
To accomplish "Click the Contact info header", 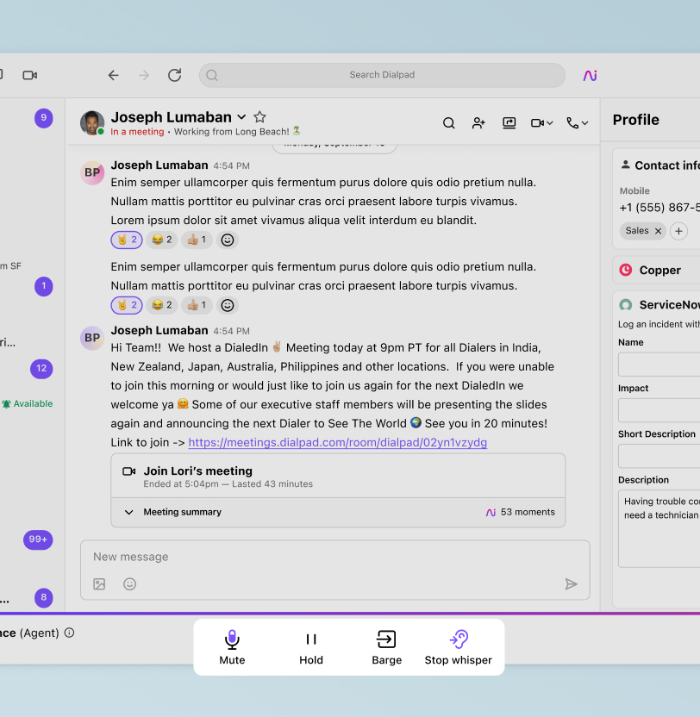I will tap(659, 165).
